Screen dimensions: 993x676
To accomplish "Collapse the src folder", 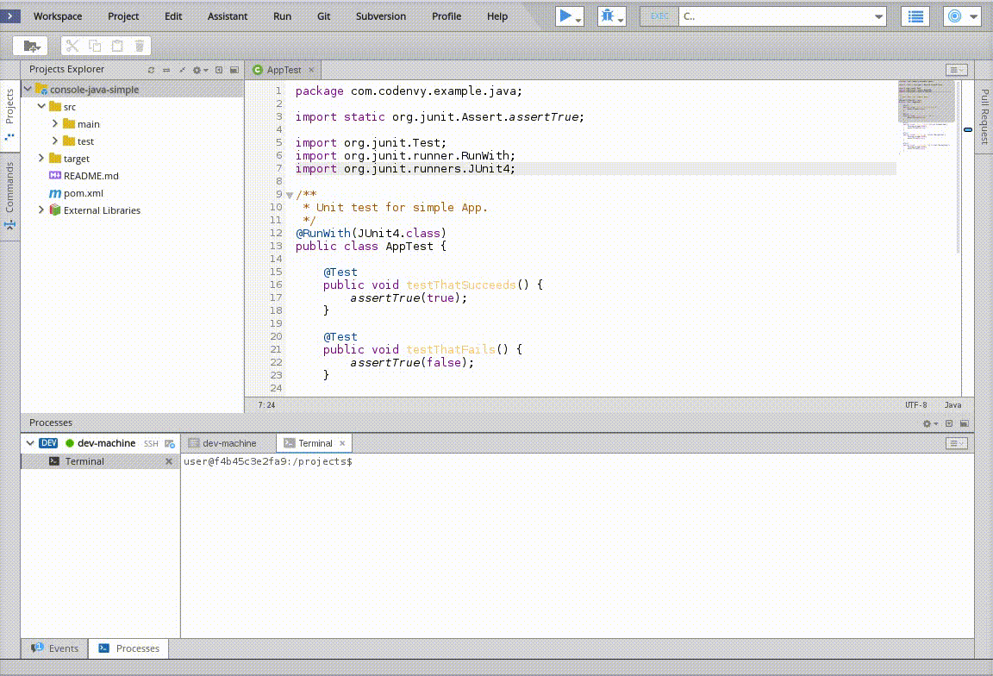I will (41, 106).
